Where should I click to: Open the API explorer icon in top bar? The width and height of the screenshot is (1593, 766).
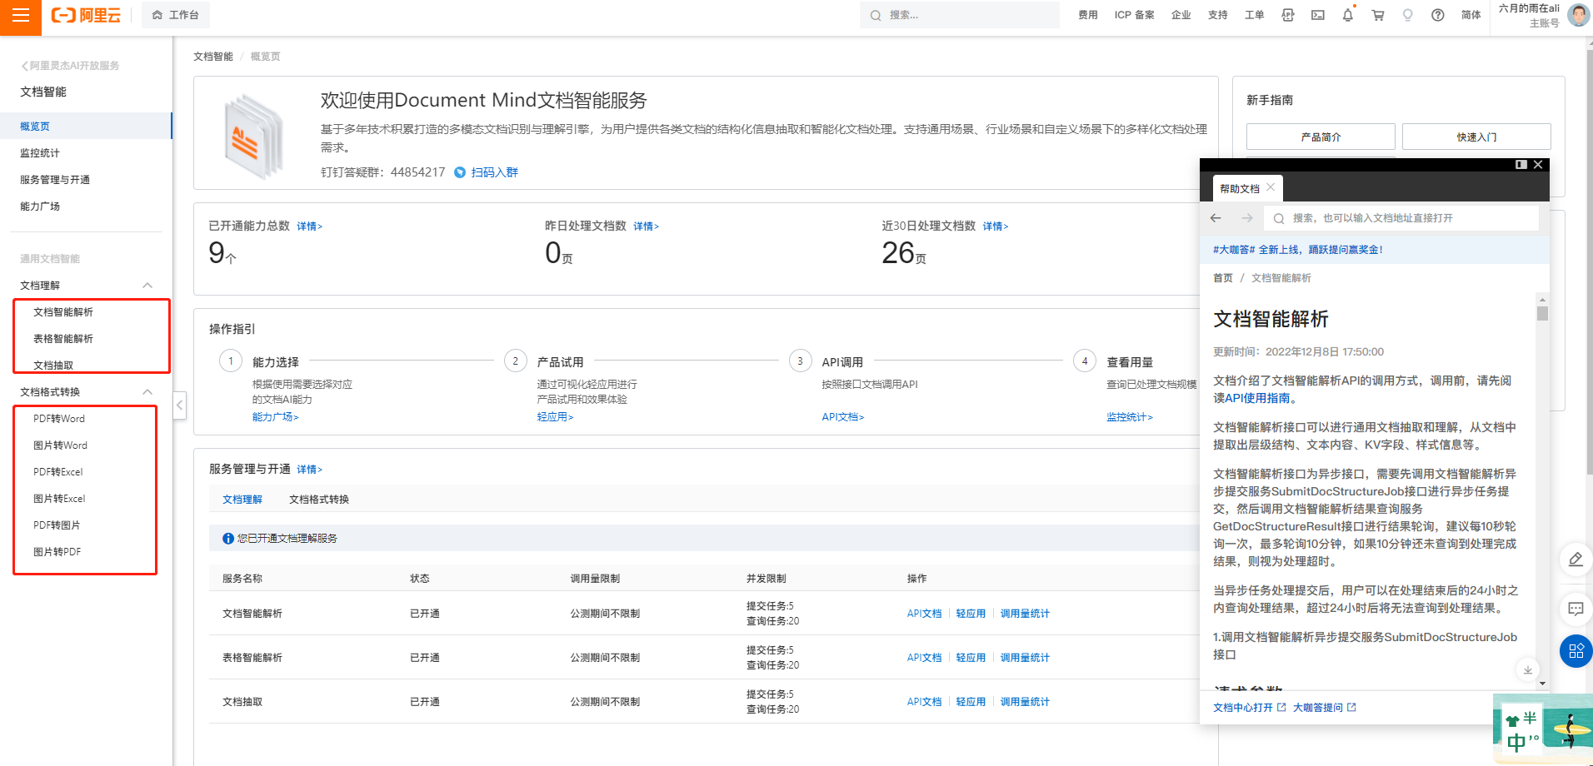click(1288, 15)
